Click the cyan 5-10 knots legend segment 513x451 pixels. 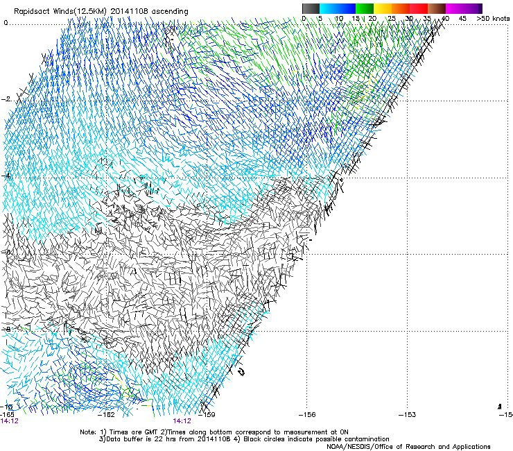(329, 8)
